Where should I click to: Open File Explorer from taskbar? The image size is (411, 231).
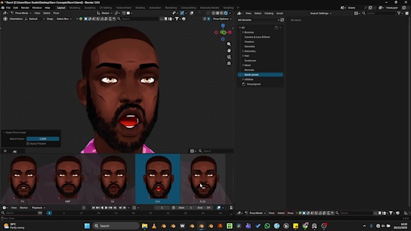point(144,226)
